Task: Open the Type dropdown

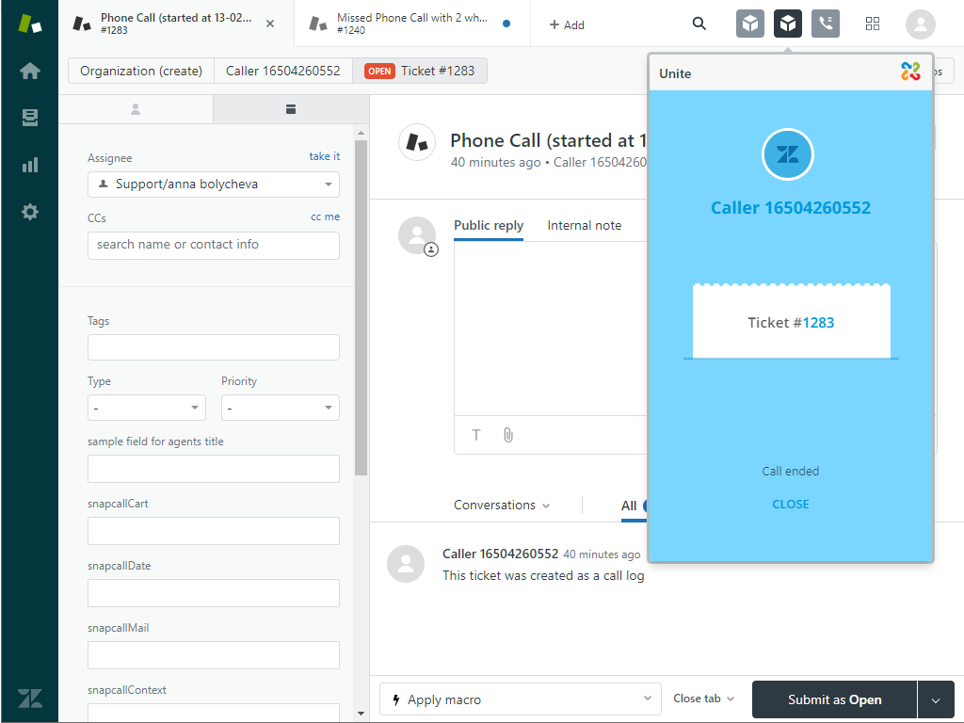Action: pyautogui.click(x=146, y=409)
